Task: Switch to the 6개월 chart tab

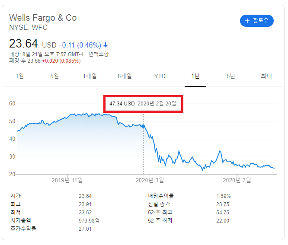Action: tap(125, 76)
